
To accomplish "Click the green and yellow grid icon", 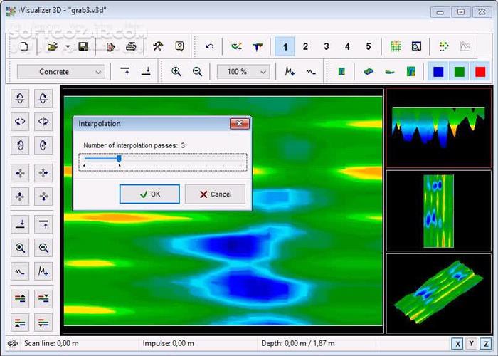I will coord(396,46).
